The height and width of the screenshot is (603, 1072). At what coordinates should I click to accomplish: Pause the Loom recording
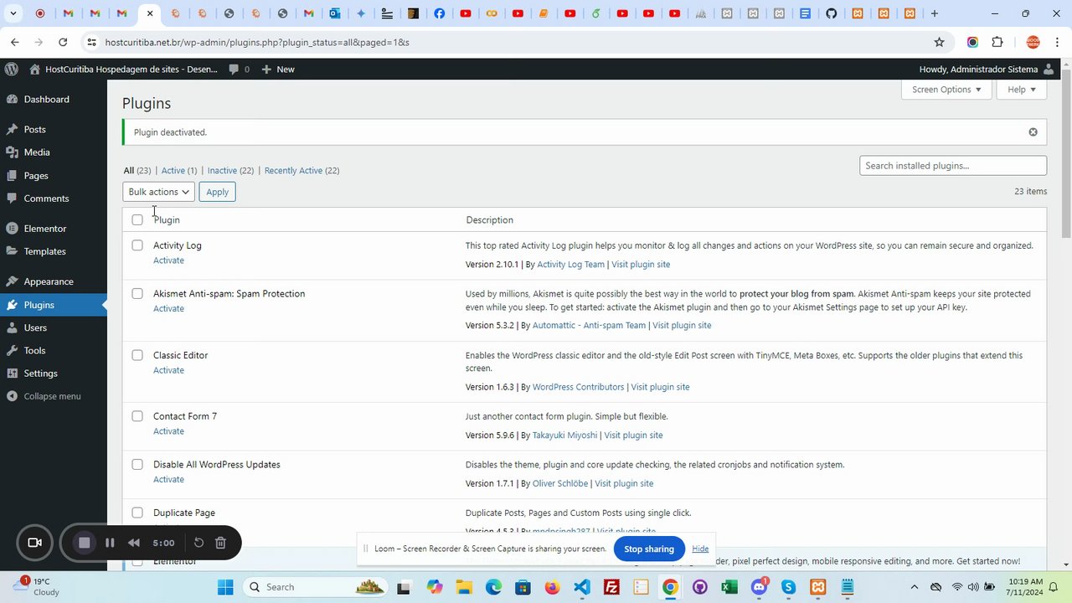pyautogui.click(x=110, y=543)
